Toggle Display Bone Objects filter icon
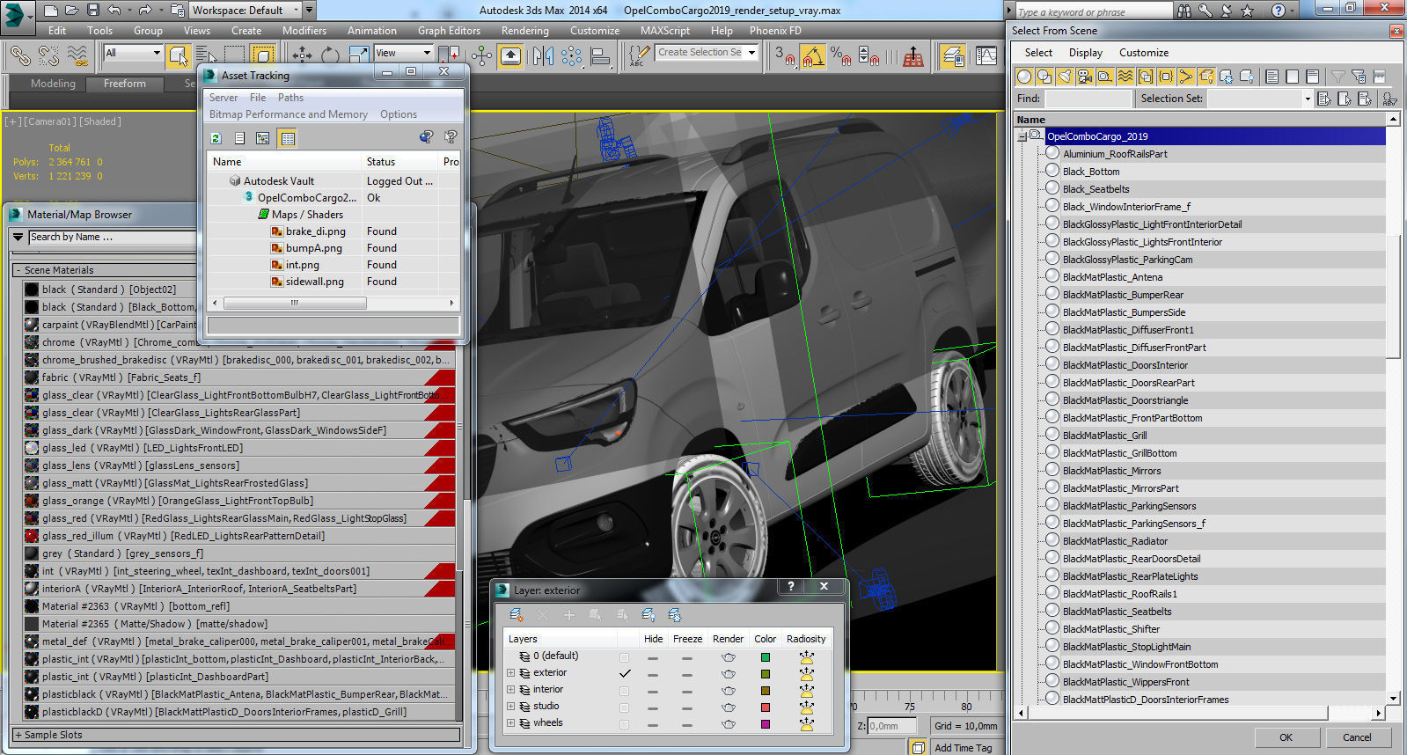Viewport: 1407px width, 755px height. (x=1186, y=77)
